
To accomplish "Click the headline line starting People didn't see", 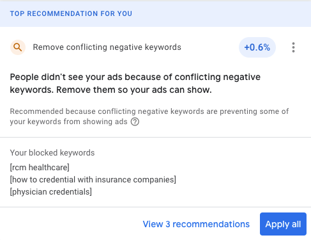I will click(135, 77).
